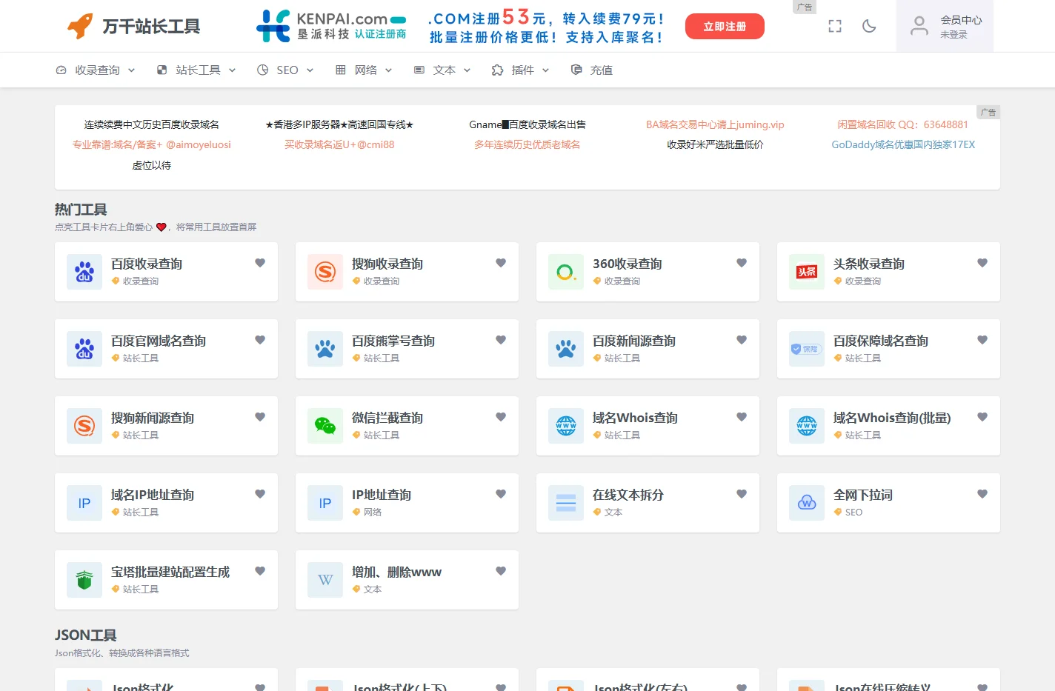
Task: Expand the 网络 dropdown menu
Action: click(364, 70)
